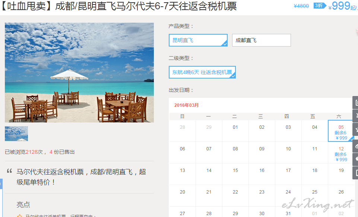Share via the Weibo icon in side toolbar
Image resolution: width=358 pixels, height=217 pixels.
coord(355,146)
